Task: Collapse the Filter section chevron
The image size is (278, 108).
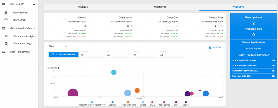Action: (65, 46)
